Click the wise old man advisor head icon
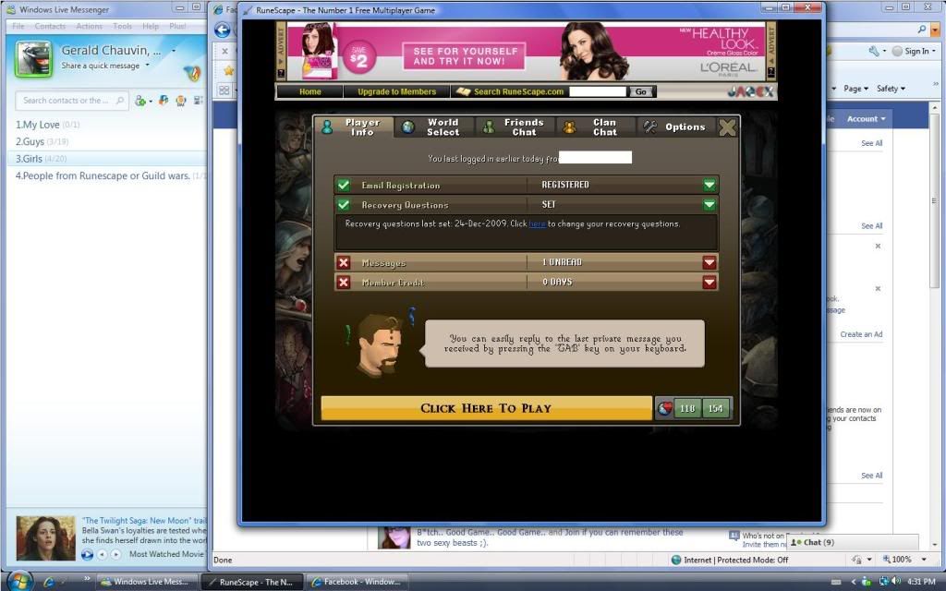 coord(380,344)
